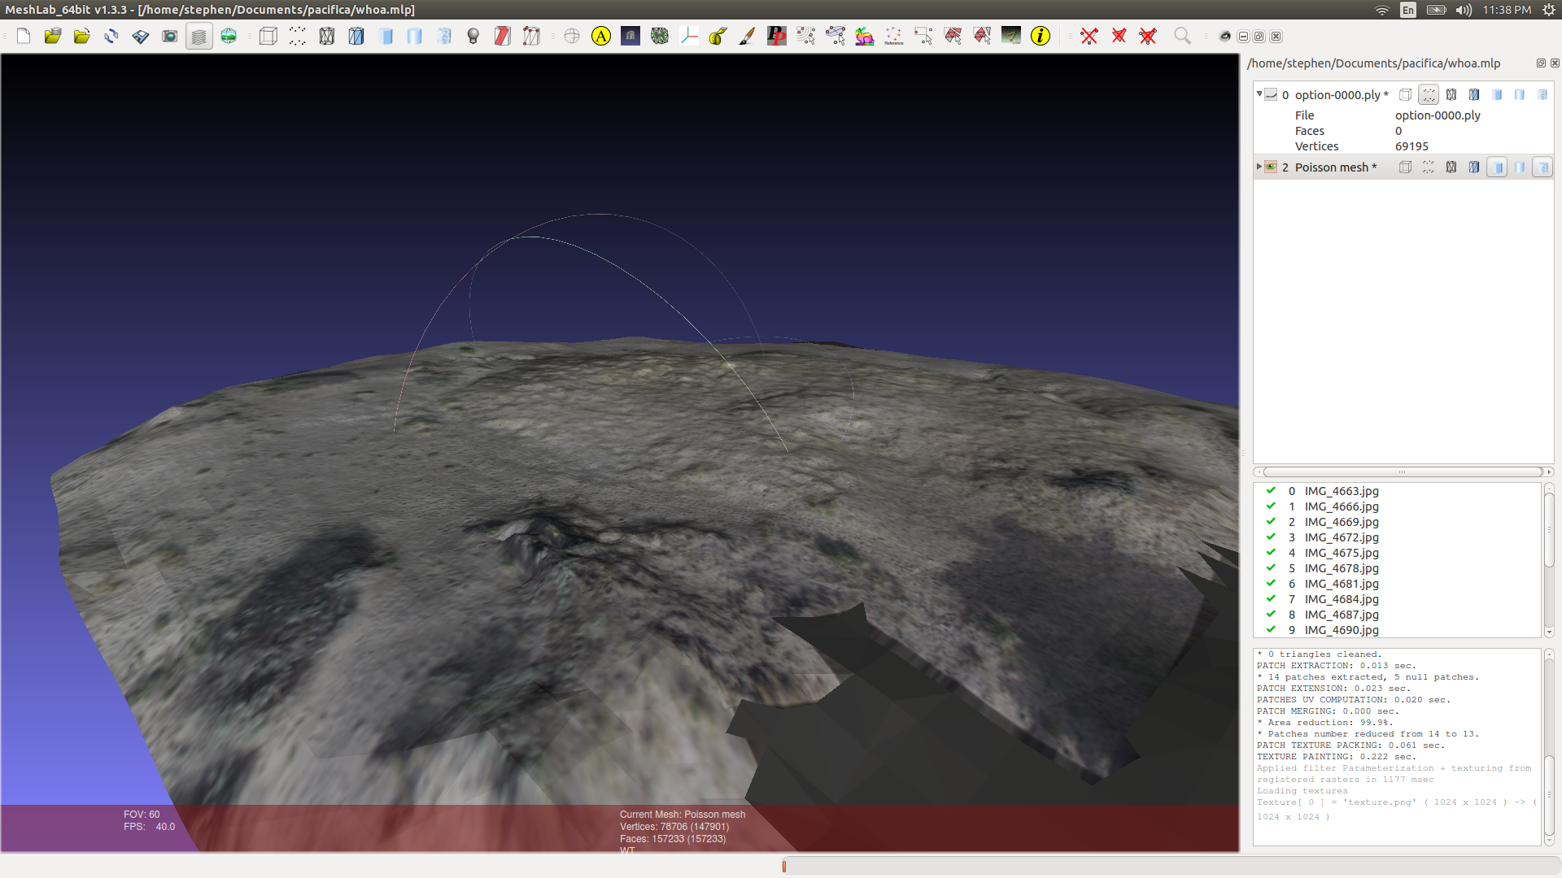This screenshot has height=878, width=1562.
Task: Click the yellow Layer Info icon
Action: point(1040,37)
